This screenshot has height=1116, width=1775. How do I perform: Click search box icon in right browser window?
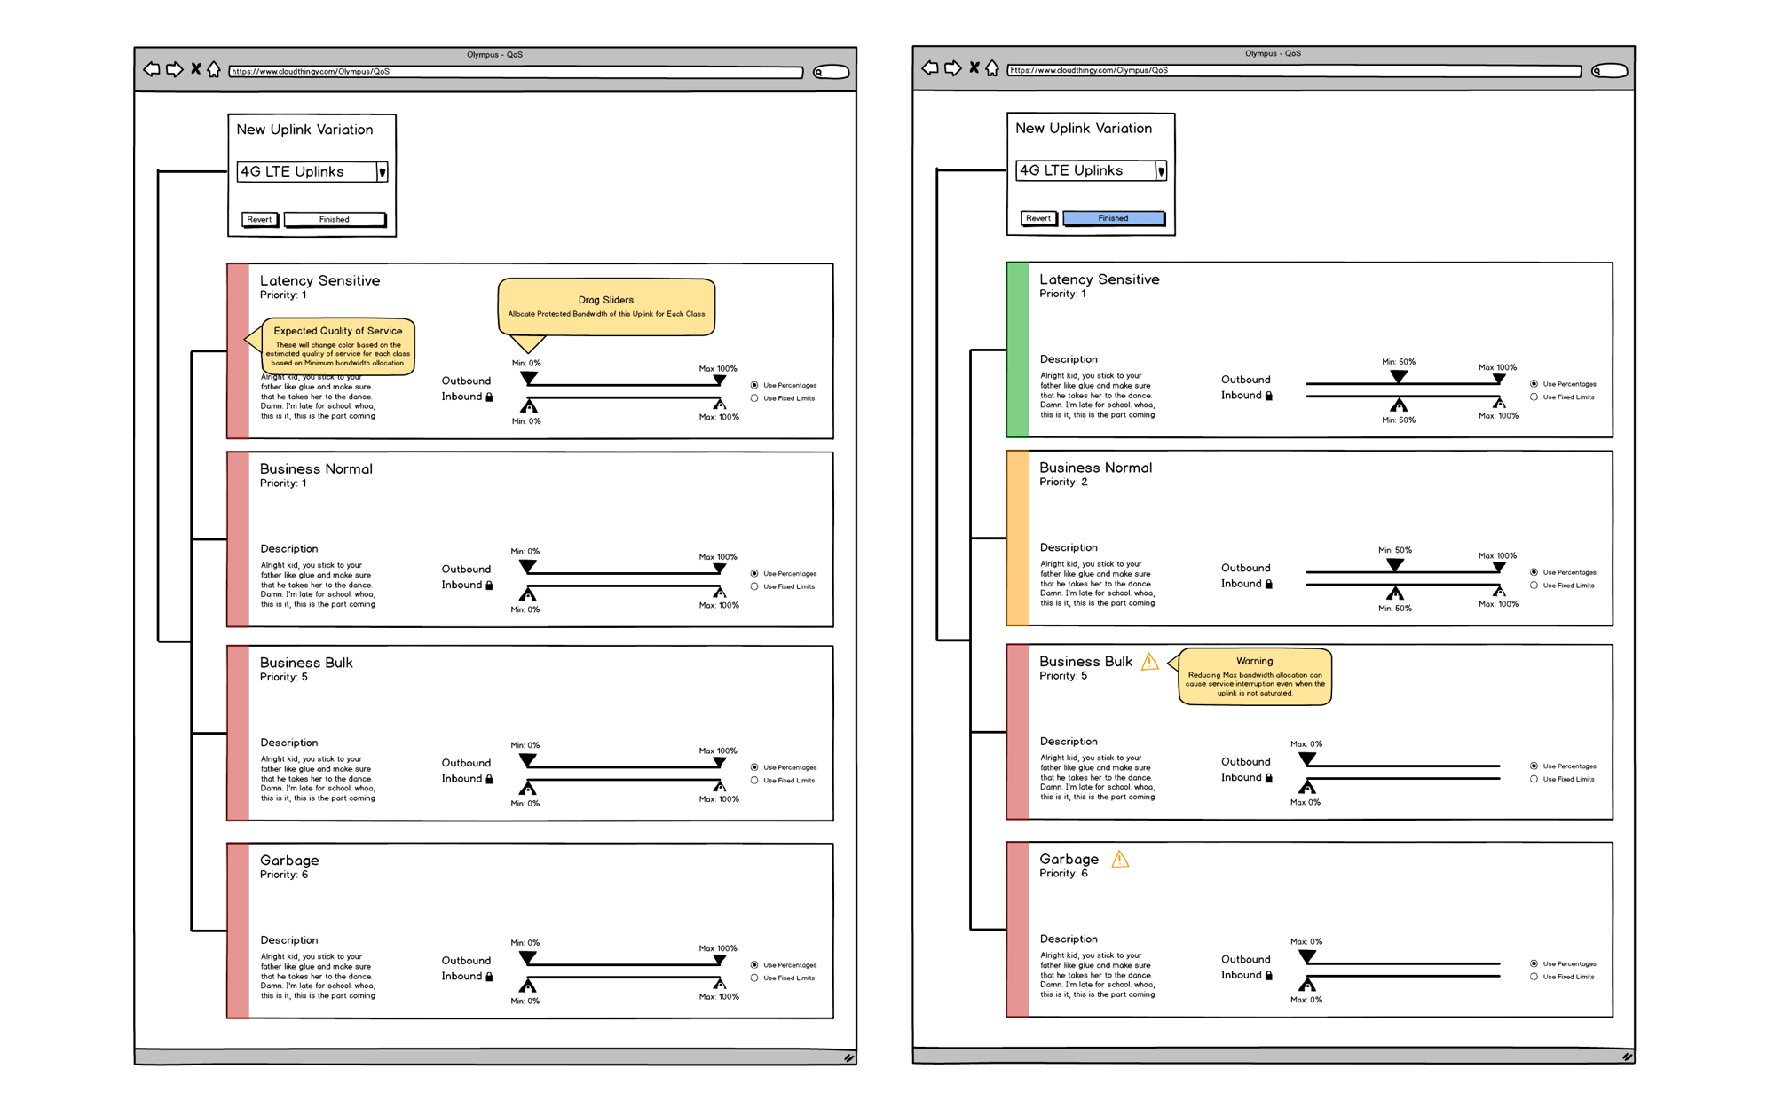1610,71
